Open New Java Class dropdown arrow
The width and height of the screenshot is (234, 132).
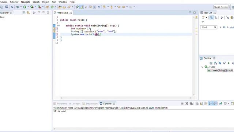point(55,7)
